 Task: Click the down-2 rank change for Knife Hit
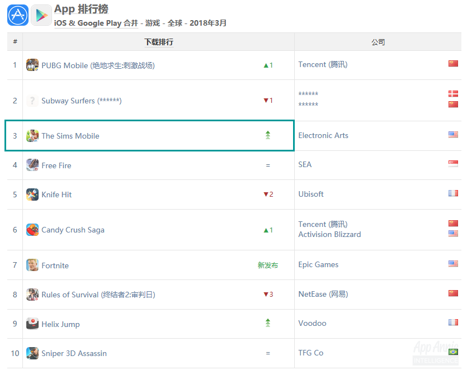(268, 195)
